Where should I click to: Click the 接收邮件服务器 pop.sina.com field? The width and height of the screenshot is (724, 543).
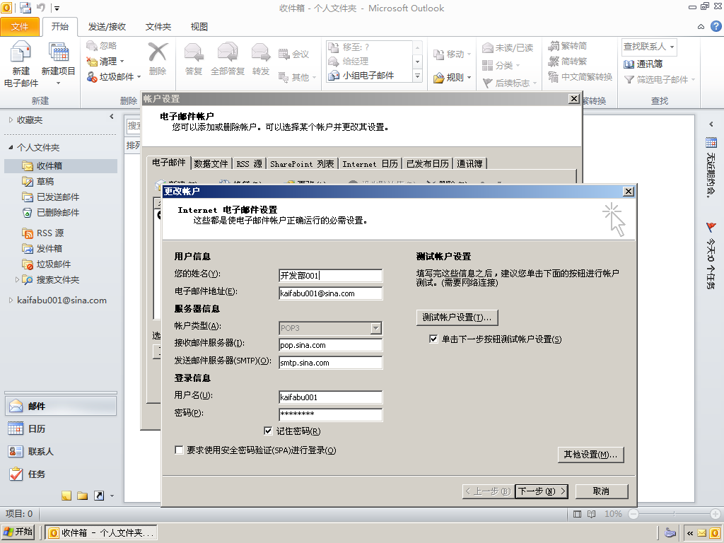point(331,345)
